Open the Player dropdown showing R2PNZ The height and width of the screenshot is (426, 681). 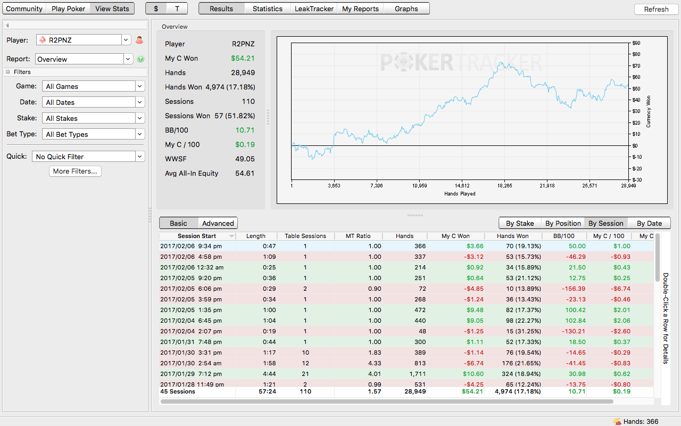tap(84, 40)
